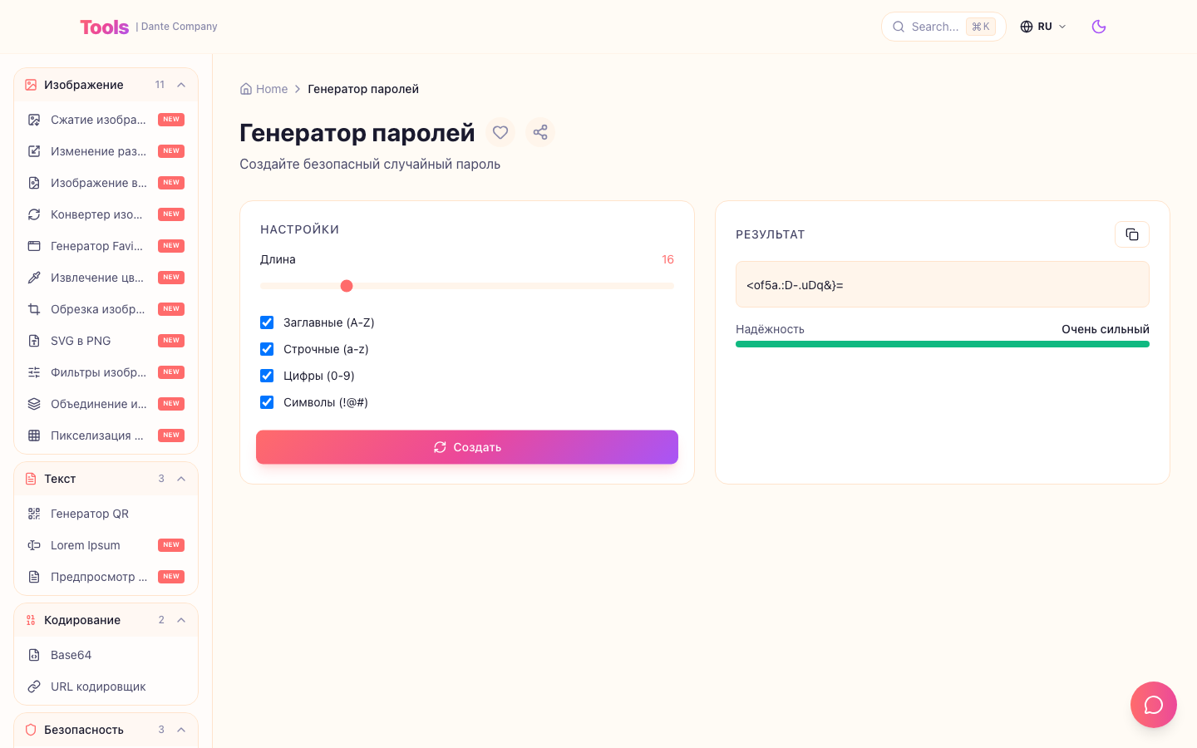Uncheck Заглавные (A-Z) checkbox

pyautogui.click(x=267, y=322)
